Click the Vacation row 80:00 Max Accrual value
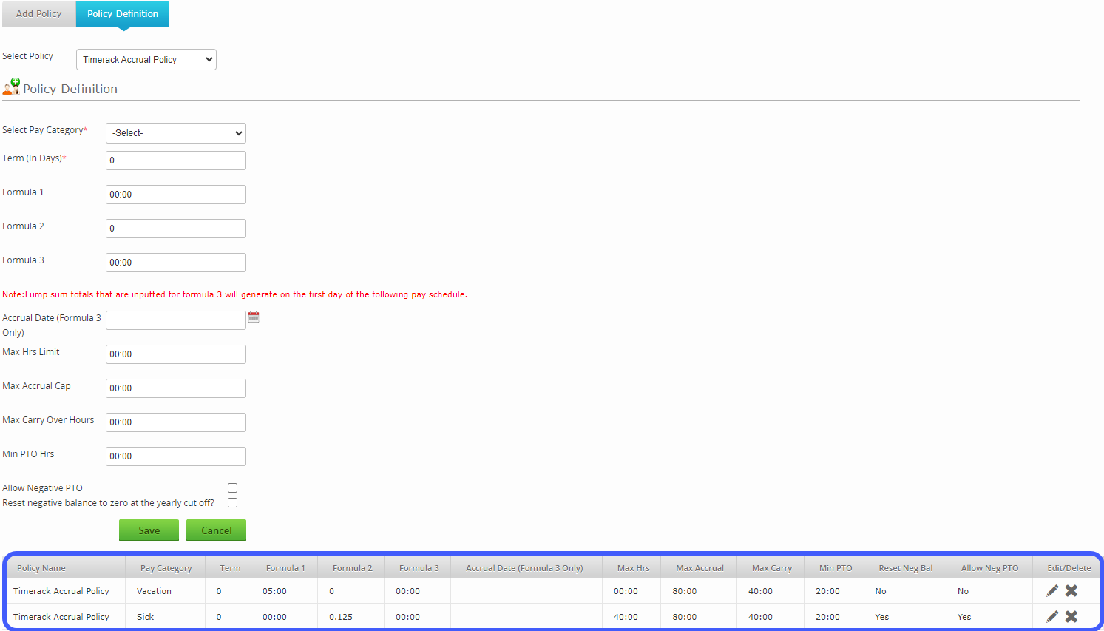Image resolution: width=1104 pixels, height=631 pixels. 685,591
